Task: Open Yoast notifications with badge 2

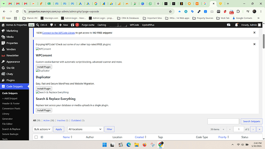Action: [x=75, y=25]
